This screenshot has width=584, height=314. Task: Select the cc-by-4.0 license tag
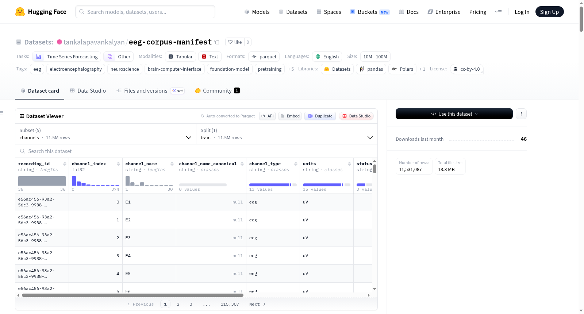466,69
